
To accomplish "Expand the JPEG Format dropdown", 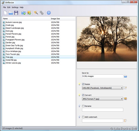I will pos(103,99).
